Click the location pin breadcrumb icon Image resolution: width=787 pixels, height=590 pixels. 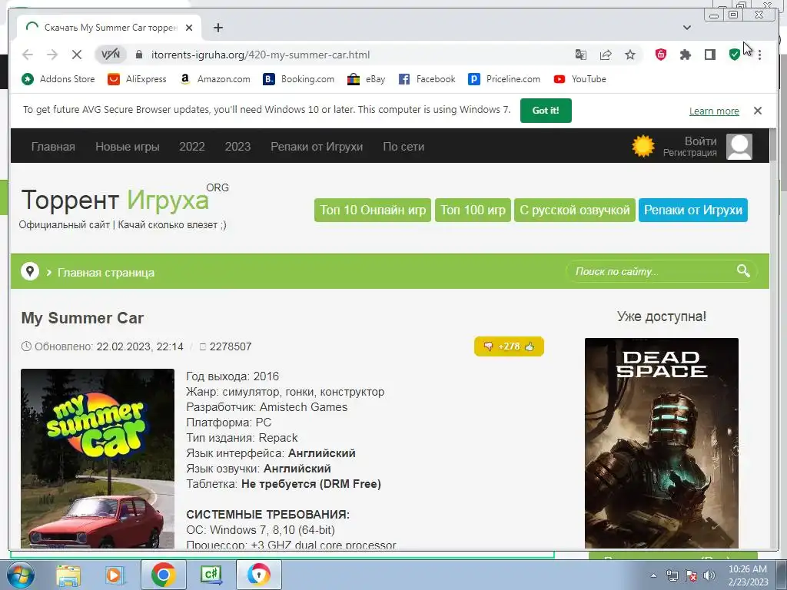[30, 271]
